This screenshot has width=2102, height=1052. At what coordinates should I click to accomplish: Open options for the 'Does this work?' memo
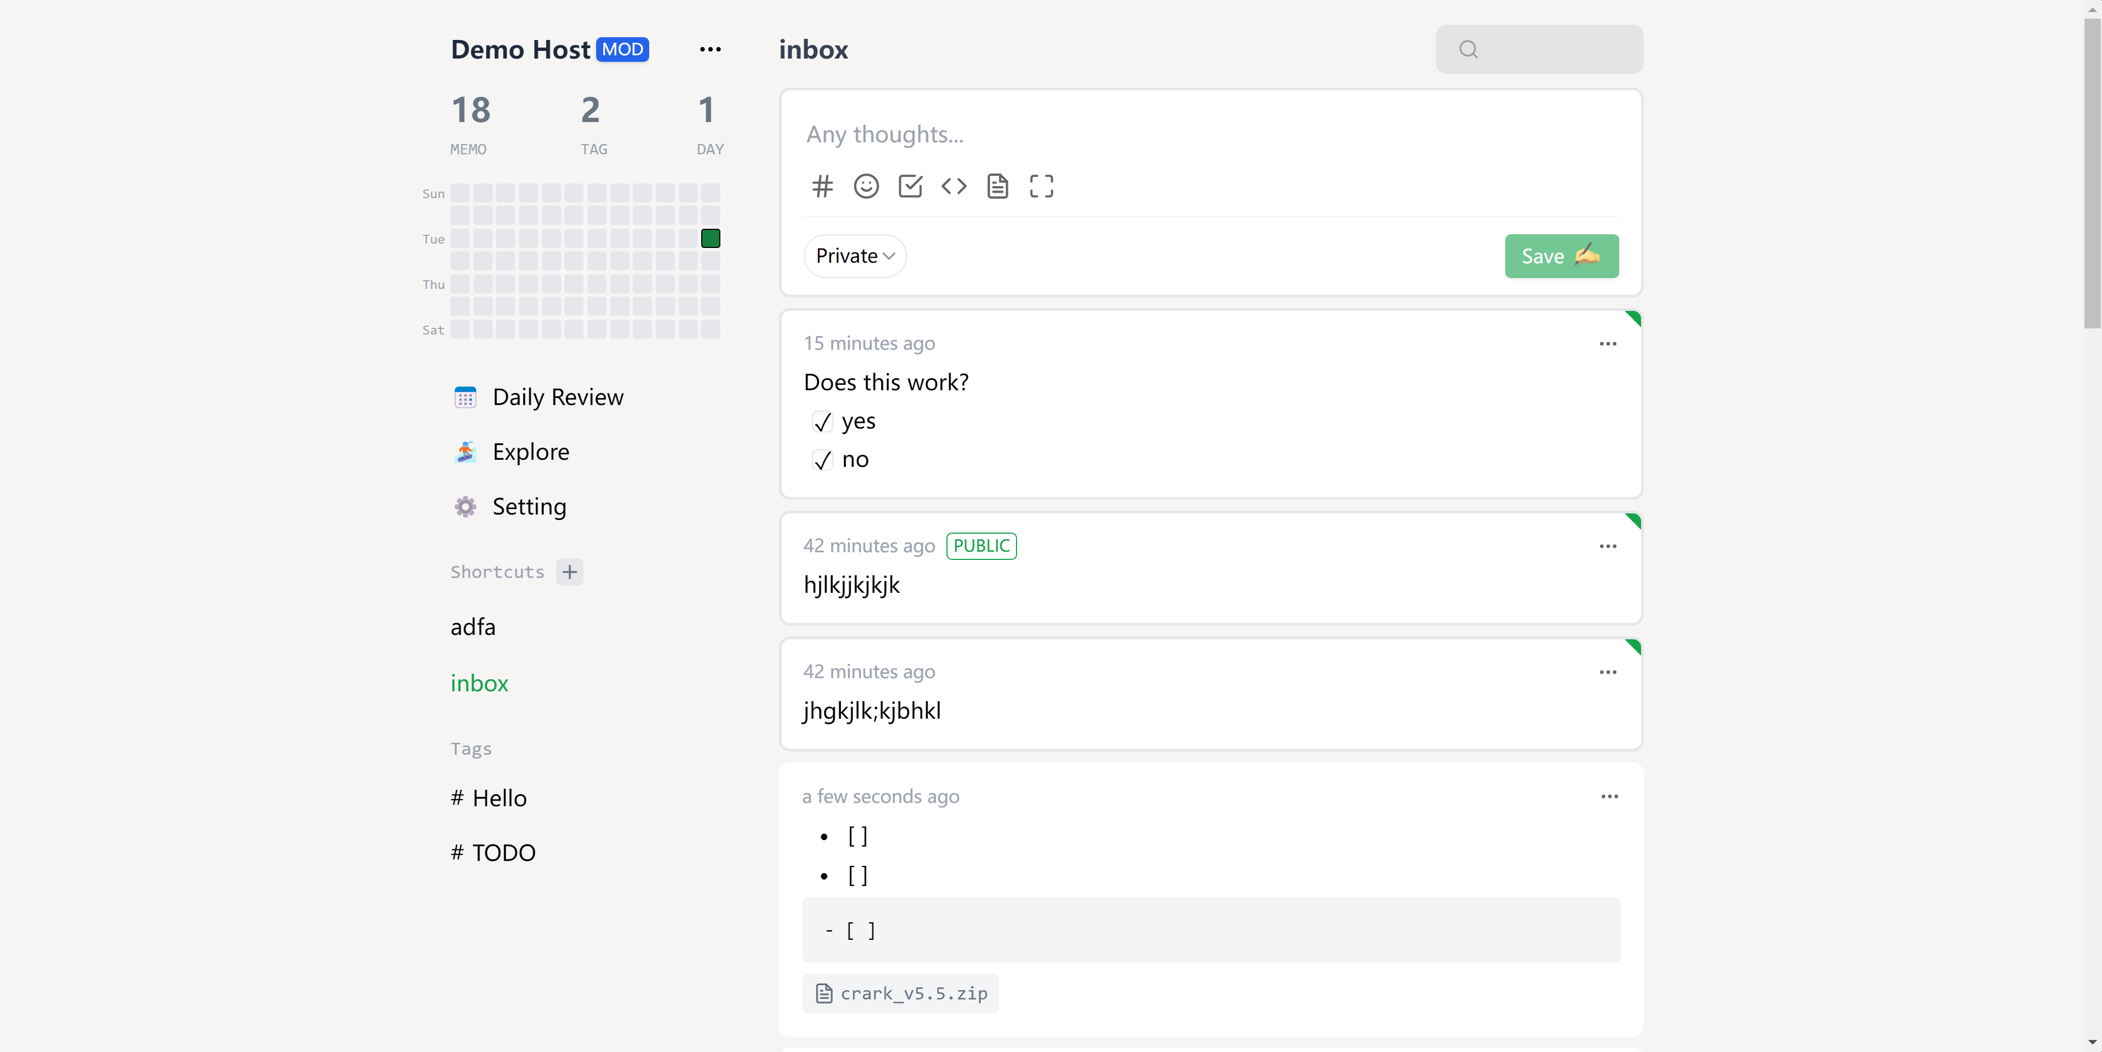(1608, 344)
